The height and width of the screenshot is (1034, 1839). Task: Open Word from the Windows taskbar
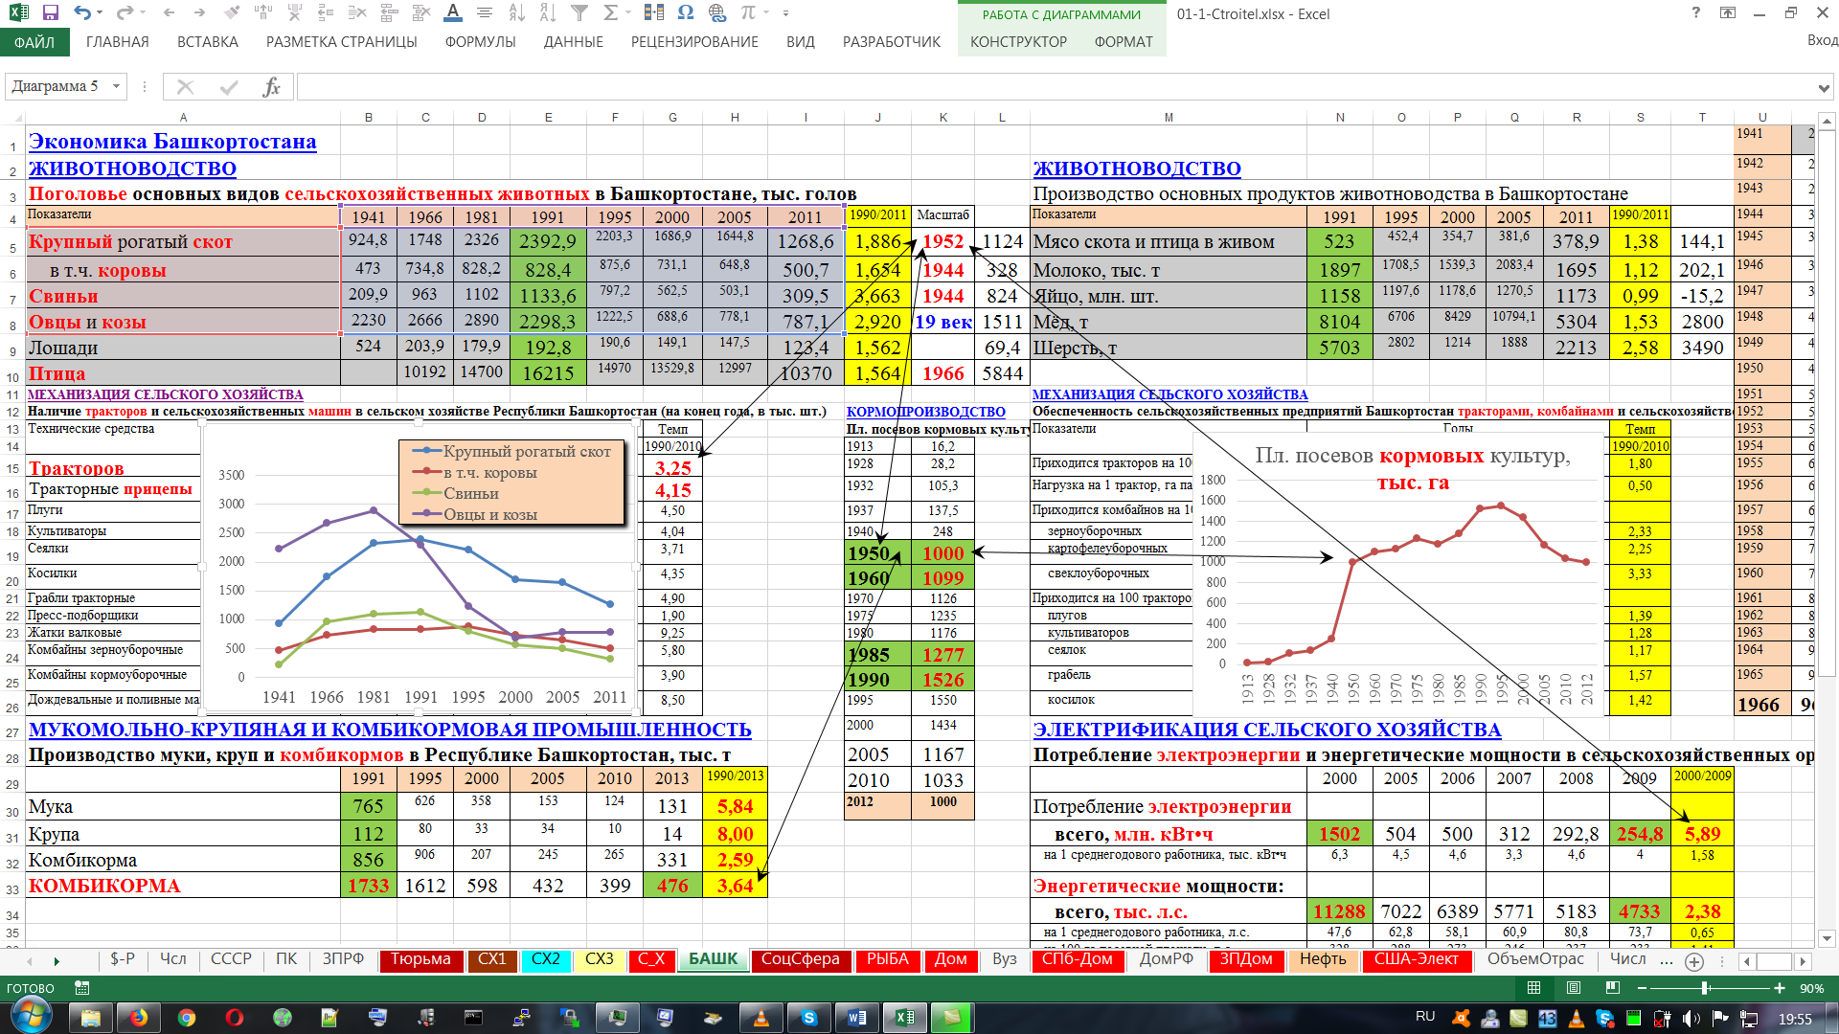click(x=856, y=1017)
